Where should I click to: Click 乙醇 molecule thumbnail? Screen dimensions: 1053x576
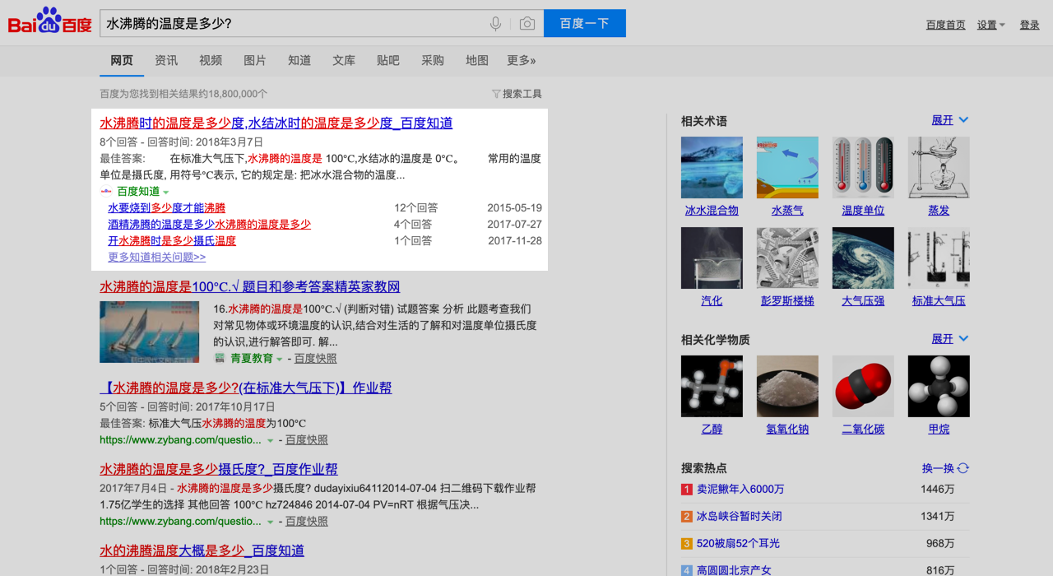712,386
